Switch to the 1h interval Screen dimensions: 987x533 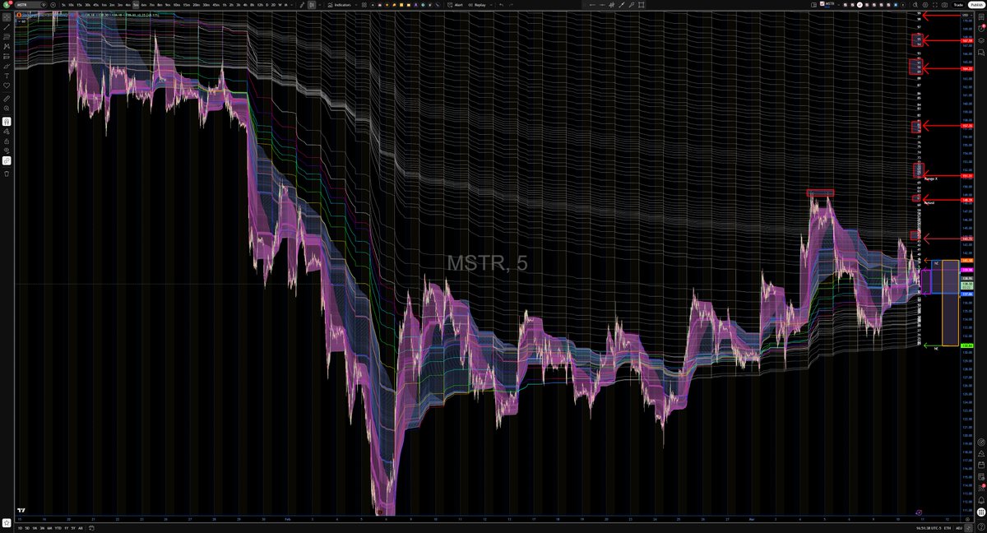pyautogui.click(x=225, y=5)
